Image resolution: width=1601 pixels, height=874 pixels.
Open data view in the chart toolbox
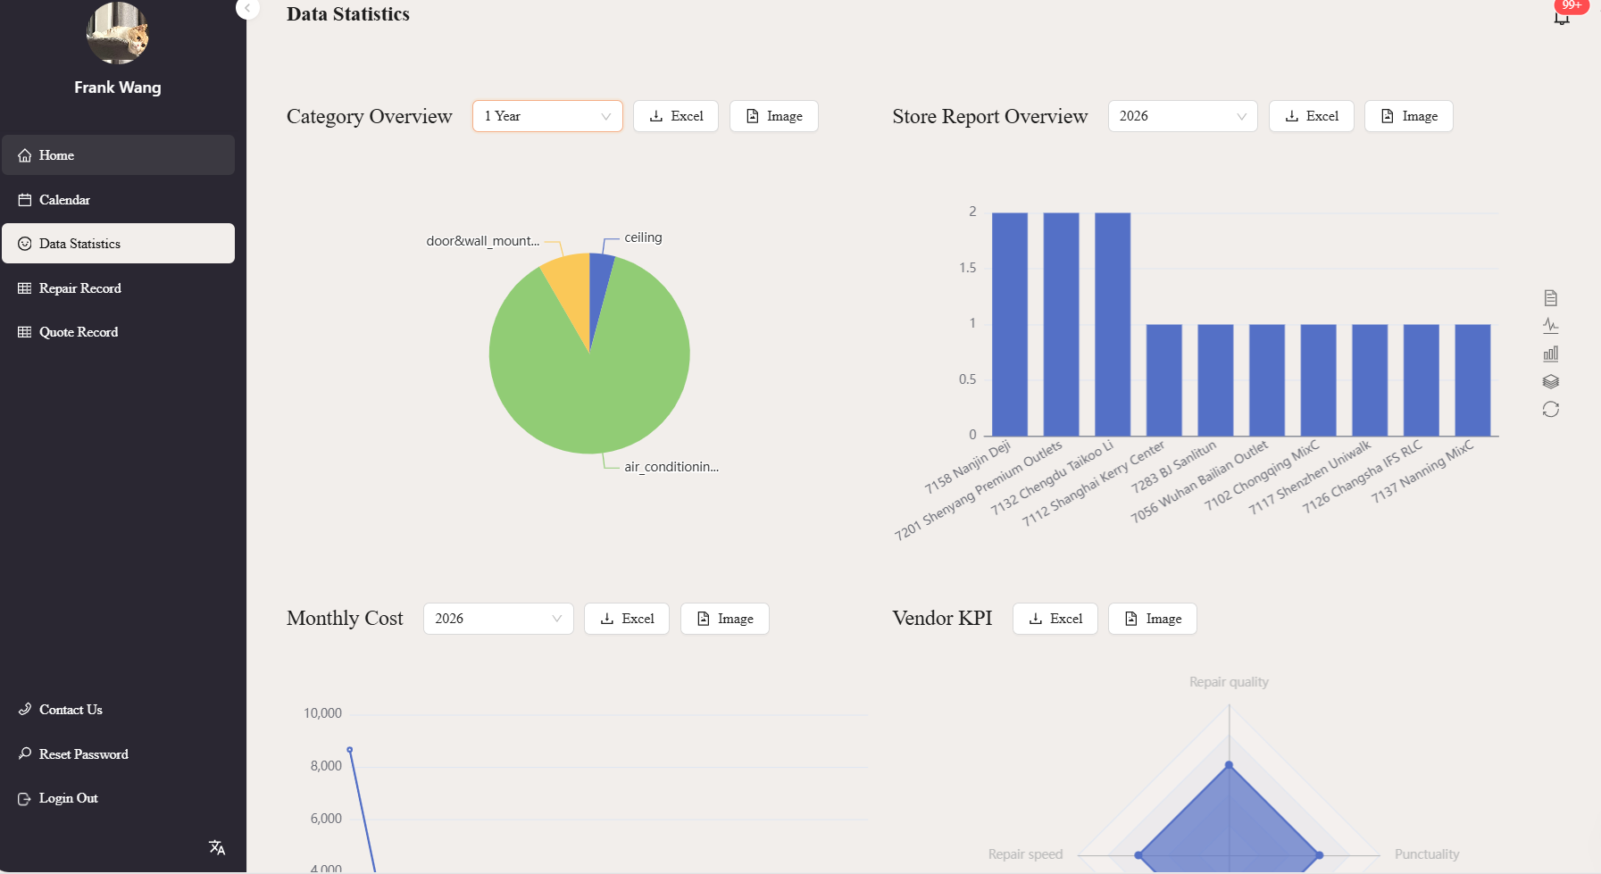coord(1551,298)
